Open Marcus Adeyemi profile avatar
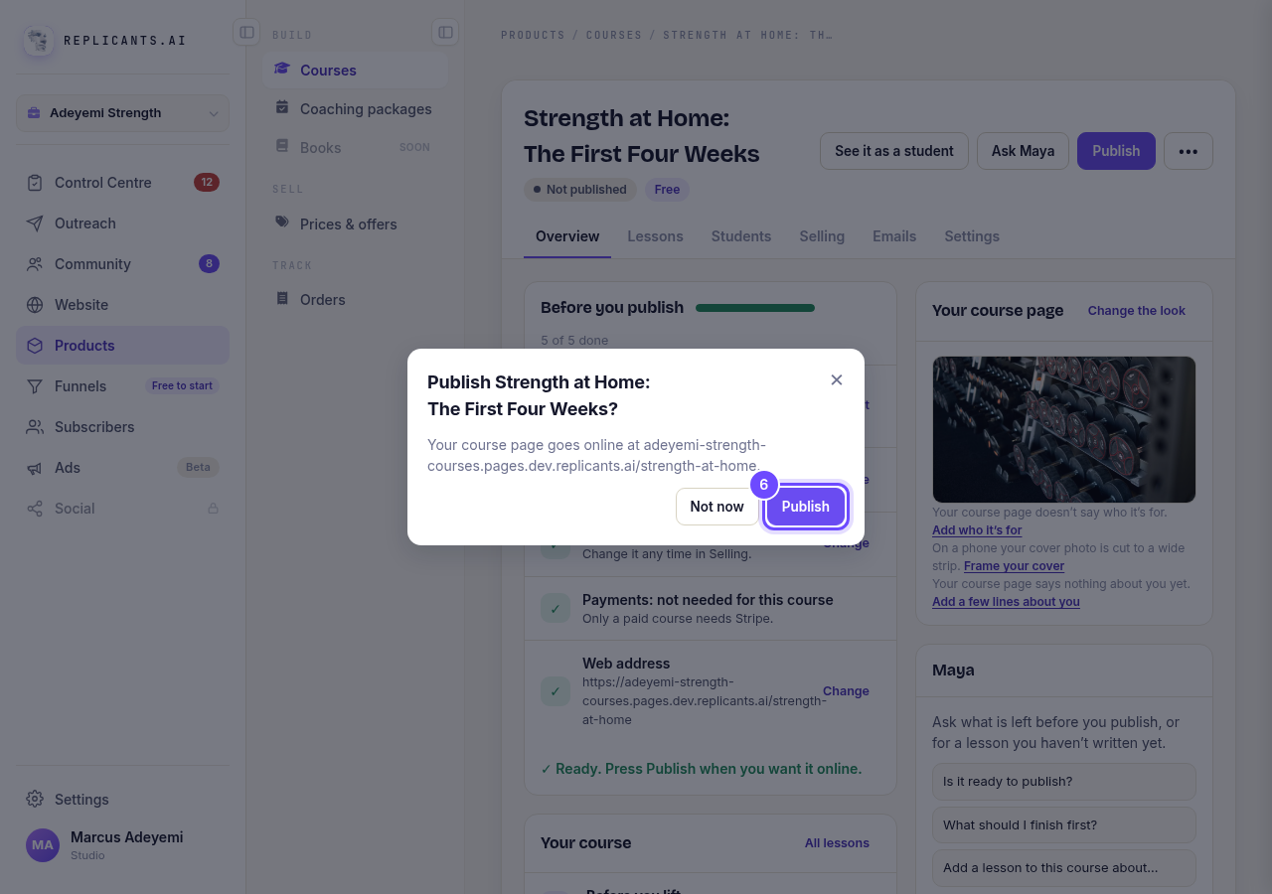This screenshot has width=1272, height=894. (43, 845)
